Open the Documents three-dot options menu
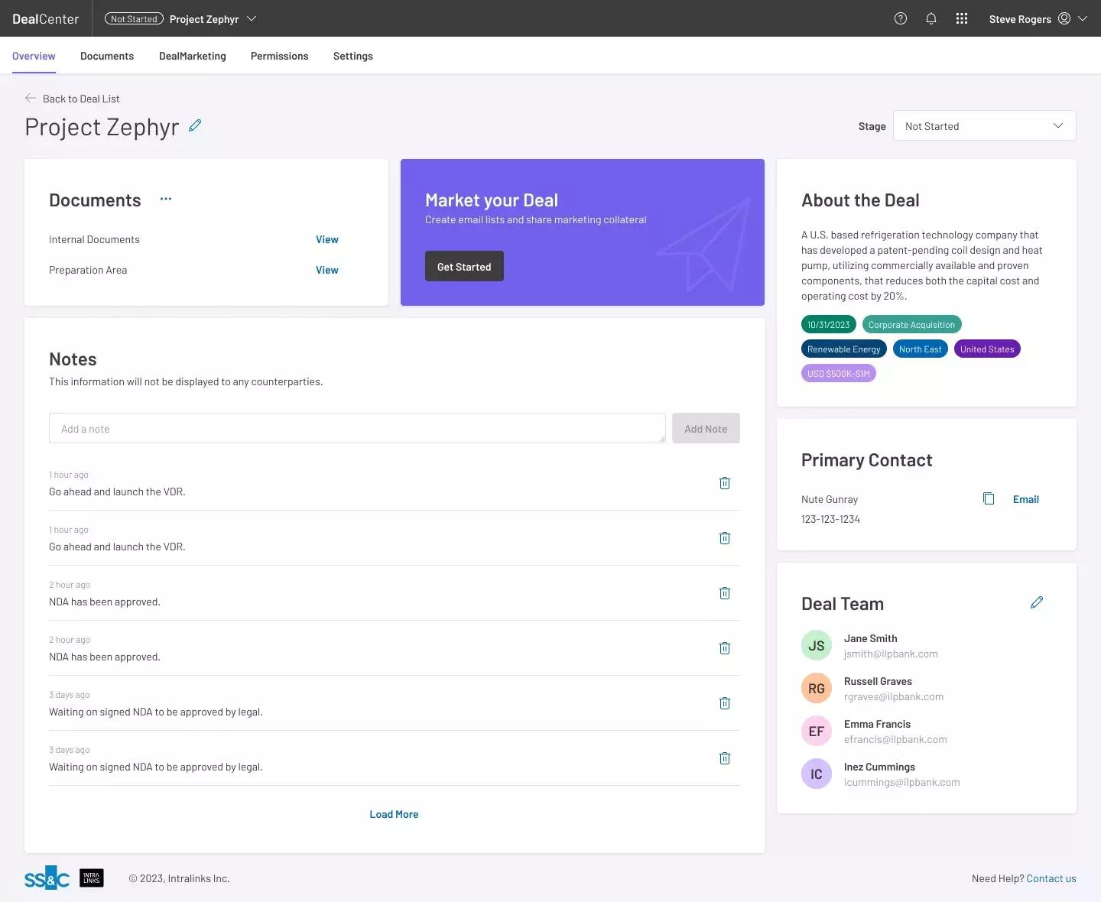The height and width of the screenshot is (902, 1101). point(166,199)
